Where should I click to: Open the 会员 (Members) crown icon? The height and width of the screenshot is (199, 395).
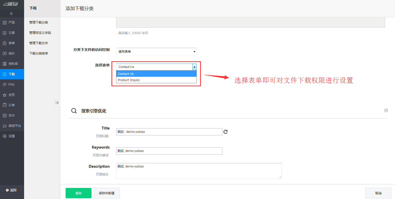tap(5, 95)
